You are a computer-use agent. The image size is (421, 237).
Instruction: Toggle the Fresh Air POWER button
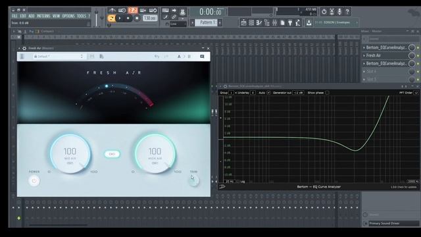[x=34, y=180]
